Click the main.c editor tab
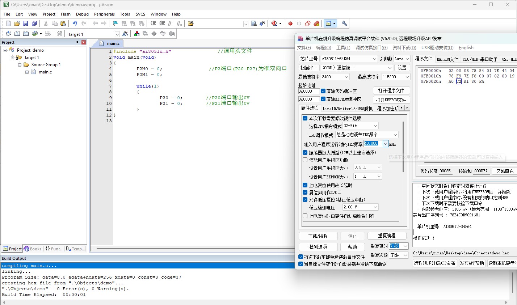Image resolution: width=517 pixels, height=305 pixels. (x=110, y=43)
